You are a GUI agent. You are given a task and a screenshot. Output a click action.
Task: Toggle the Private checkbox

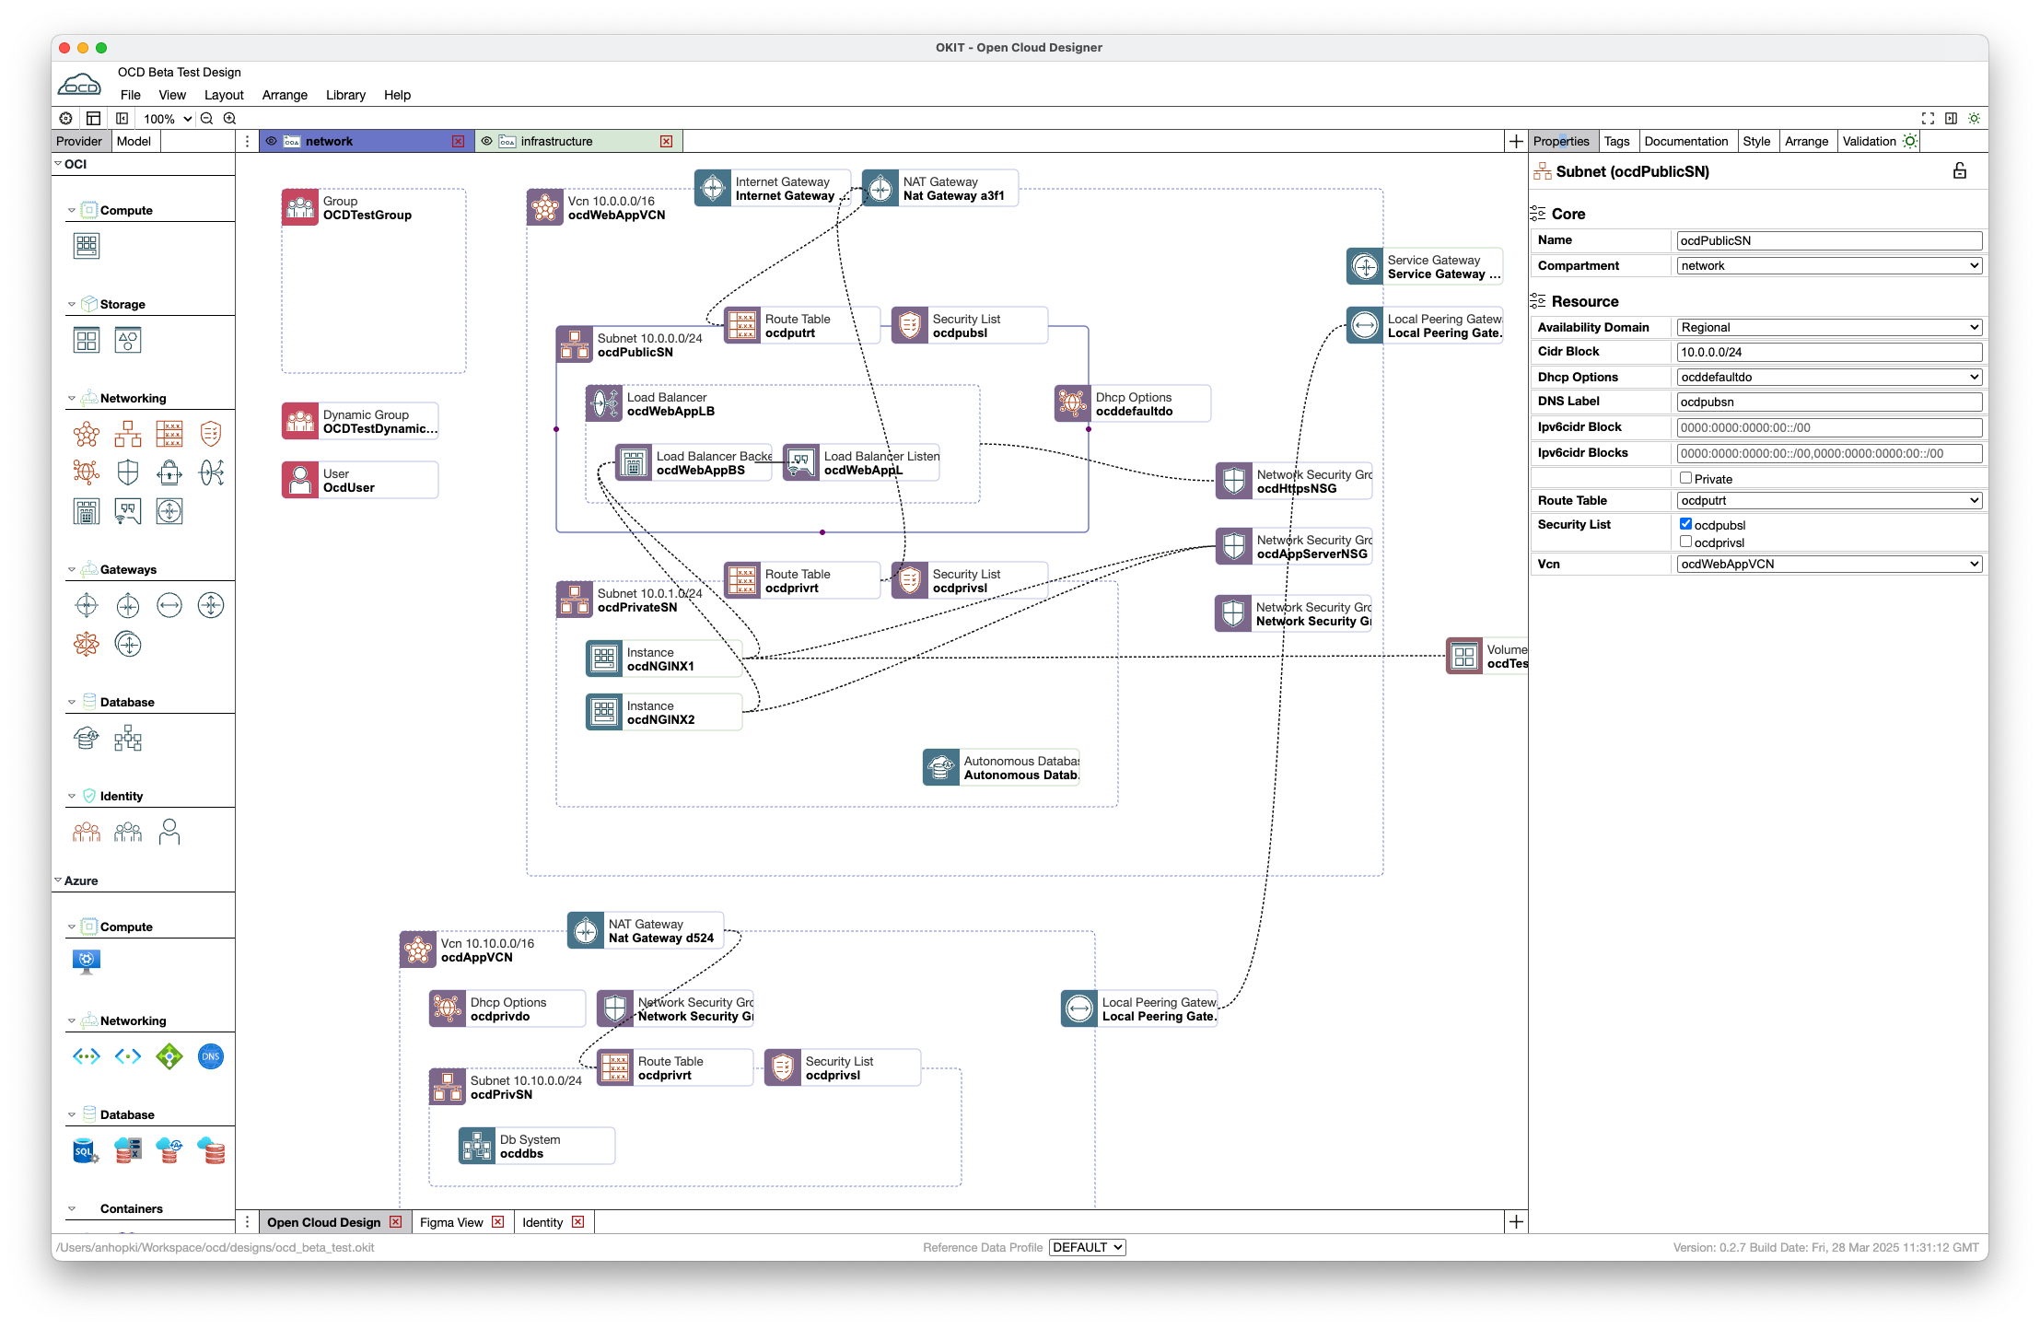click(1685, 478)
